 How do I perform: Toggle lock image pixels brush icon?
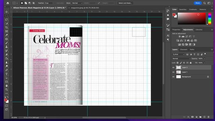pos(181,63)
